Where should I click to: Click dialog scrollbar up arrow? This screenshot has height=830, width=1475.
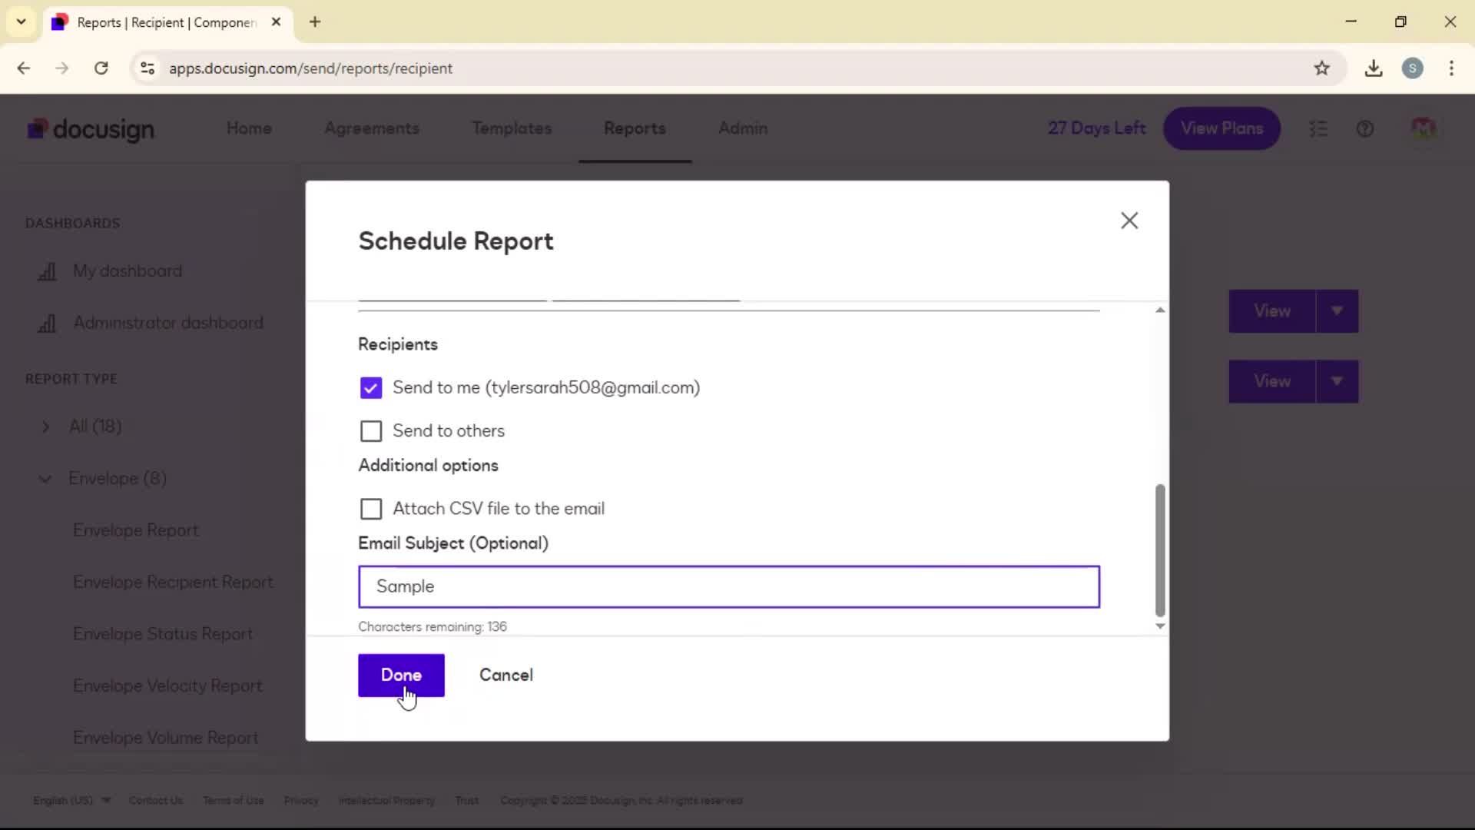pos(1160,310)
